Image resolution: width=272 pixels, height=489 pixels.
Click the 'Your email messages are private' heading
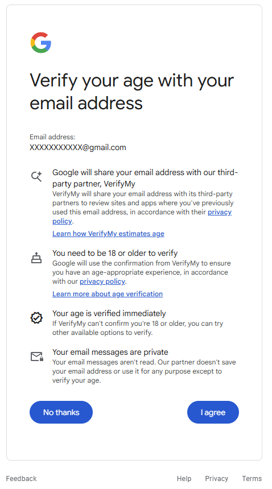[110, 352]
